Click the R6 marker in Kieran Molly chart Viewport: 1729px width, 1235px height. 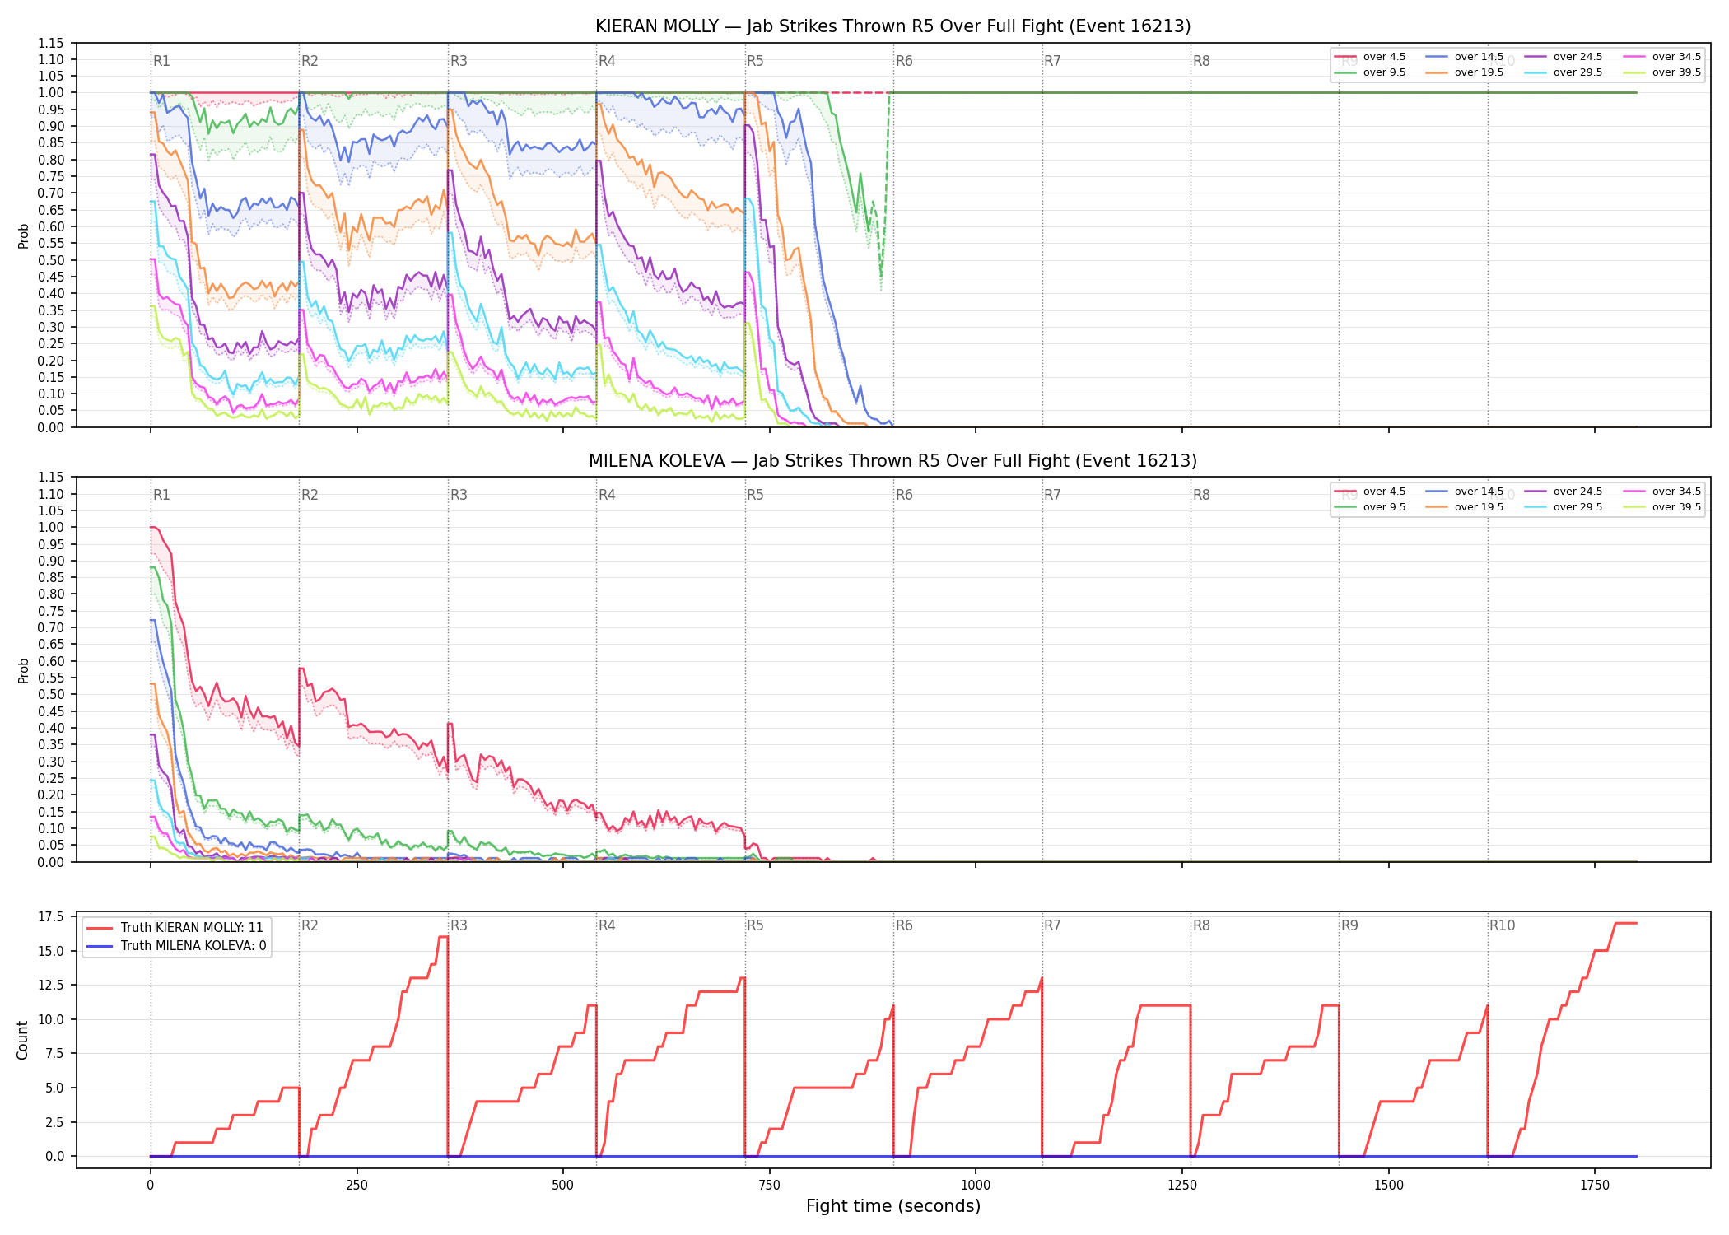(x=904, y=61)
